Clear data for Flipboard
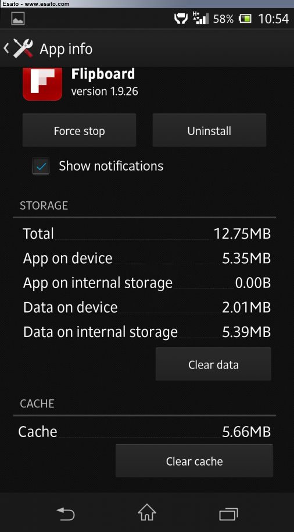 click(213, 364)
